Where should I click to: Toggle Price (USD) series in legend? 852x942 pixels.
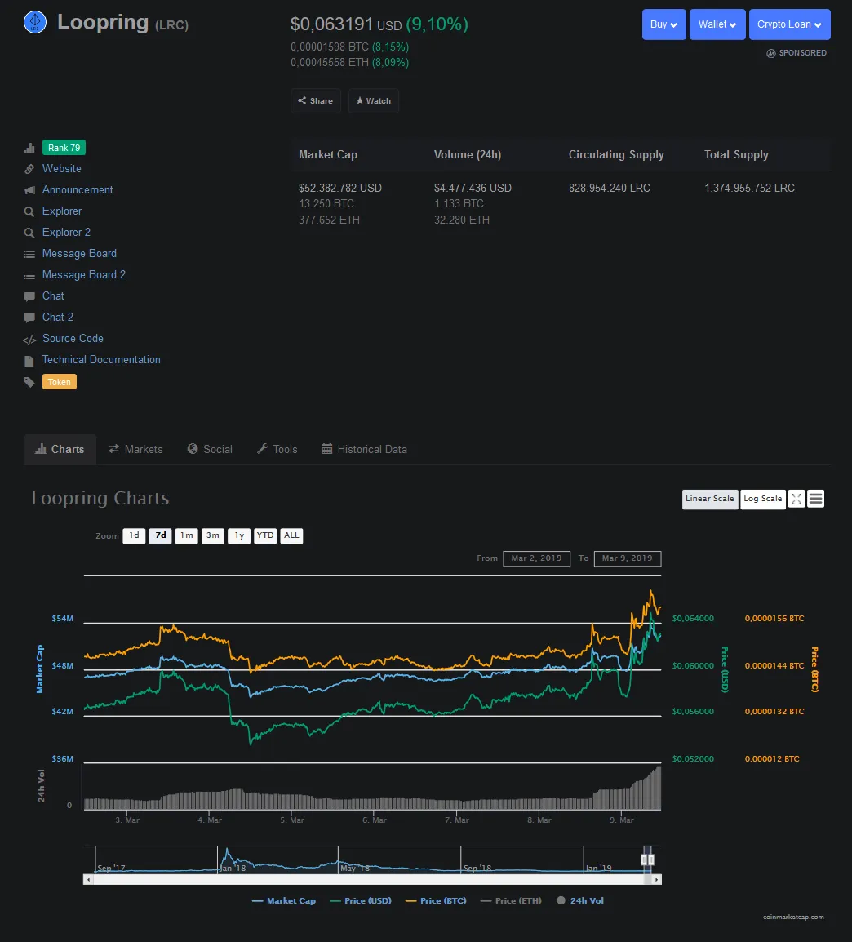click(360, 900)
